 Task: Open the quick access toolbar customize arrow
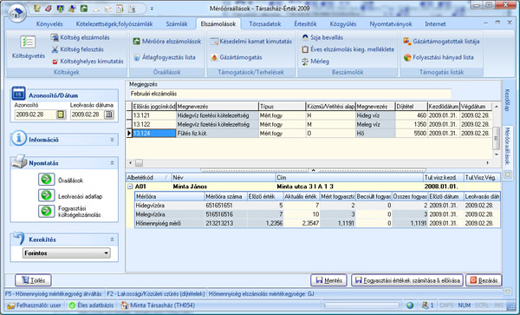click(152, 9)
